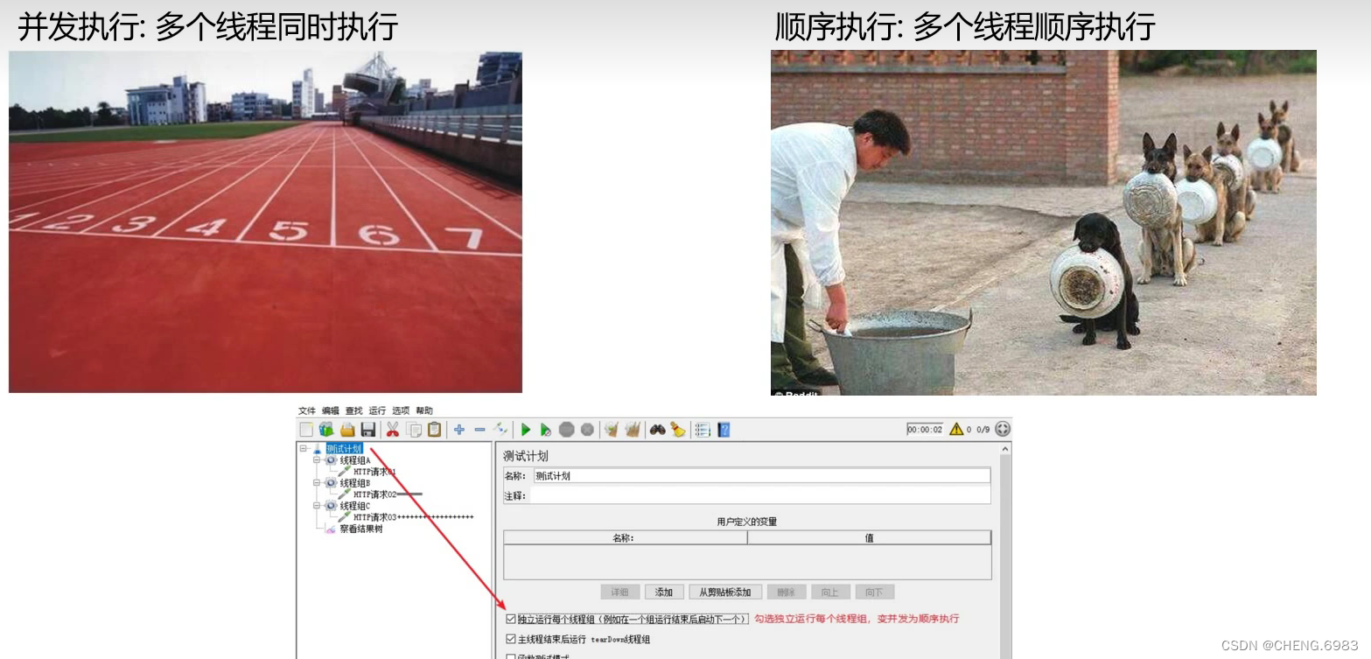Toggle run tearDown thread groups checkbox
1371x659 pixels.
tap(511, 640)
